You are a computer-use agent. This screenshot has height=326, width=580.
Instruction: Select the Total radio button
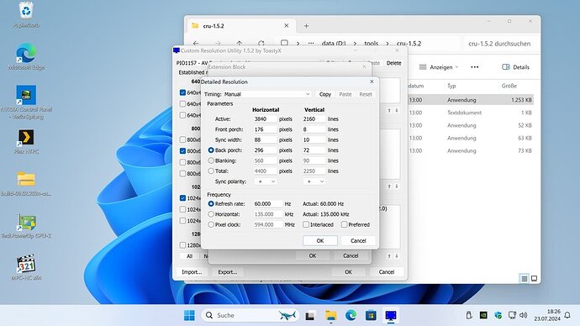[211, 171]
